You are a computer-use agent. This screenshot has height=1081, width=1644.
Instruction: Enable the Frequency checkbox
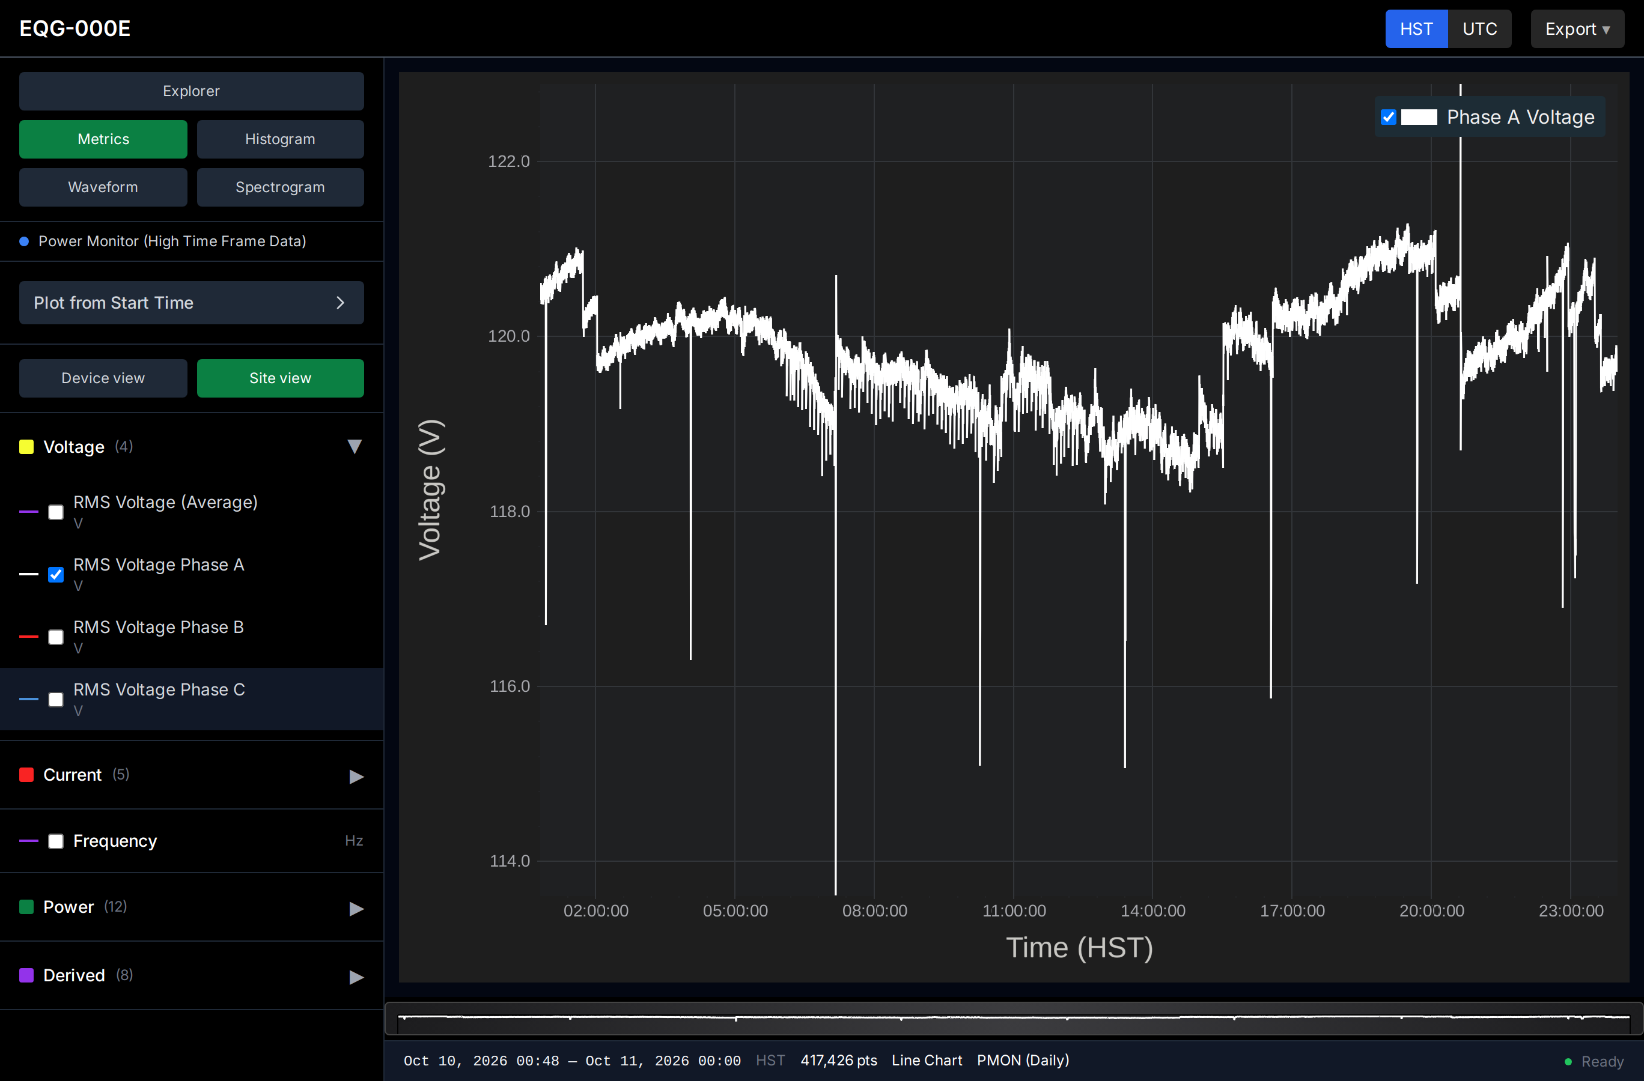(56, 841)
